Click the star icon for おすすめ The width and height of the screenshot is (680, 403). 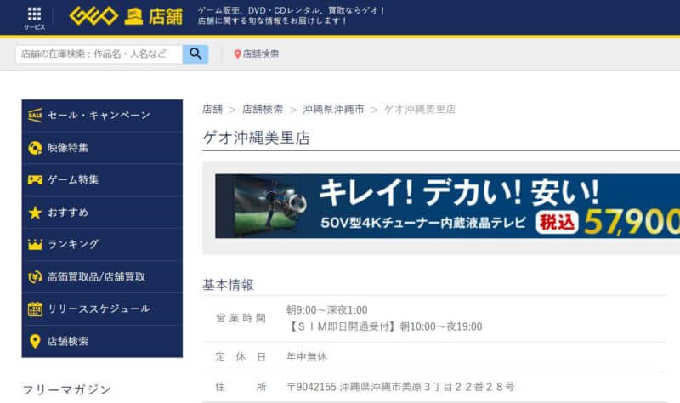click(x=35, y=213)
